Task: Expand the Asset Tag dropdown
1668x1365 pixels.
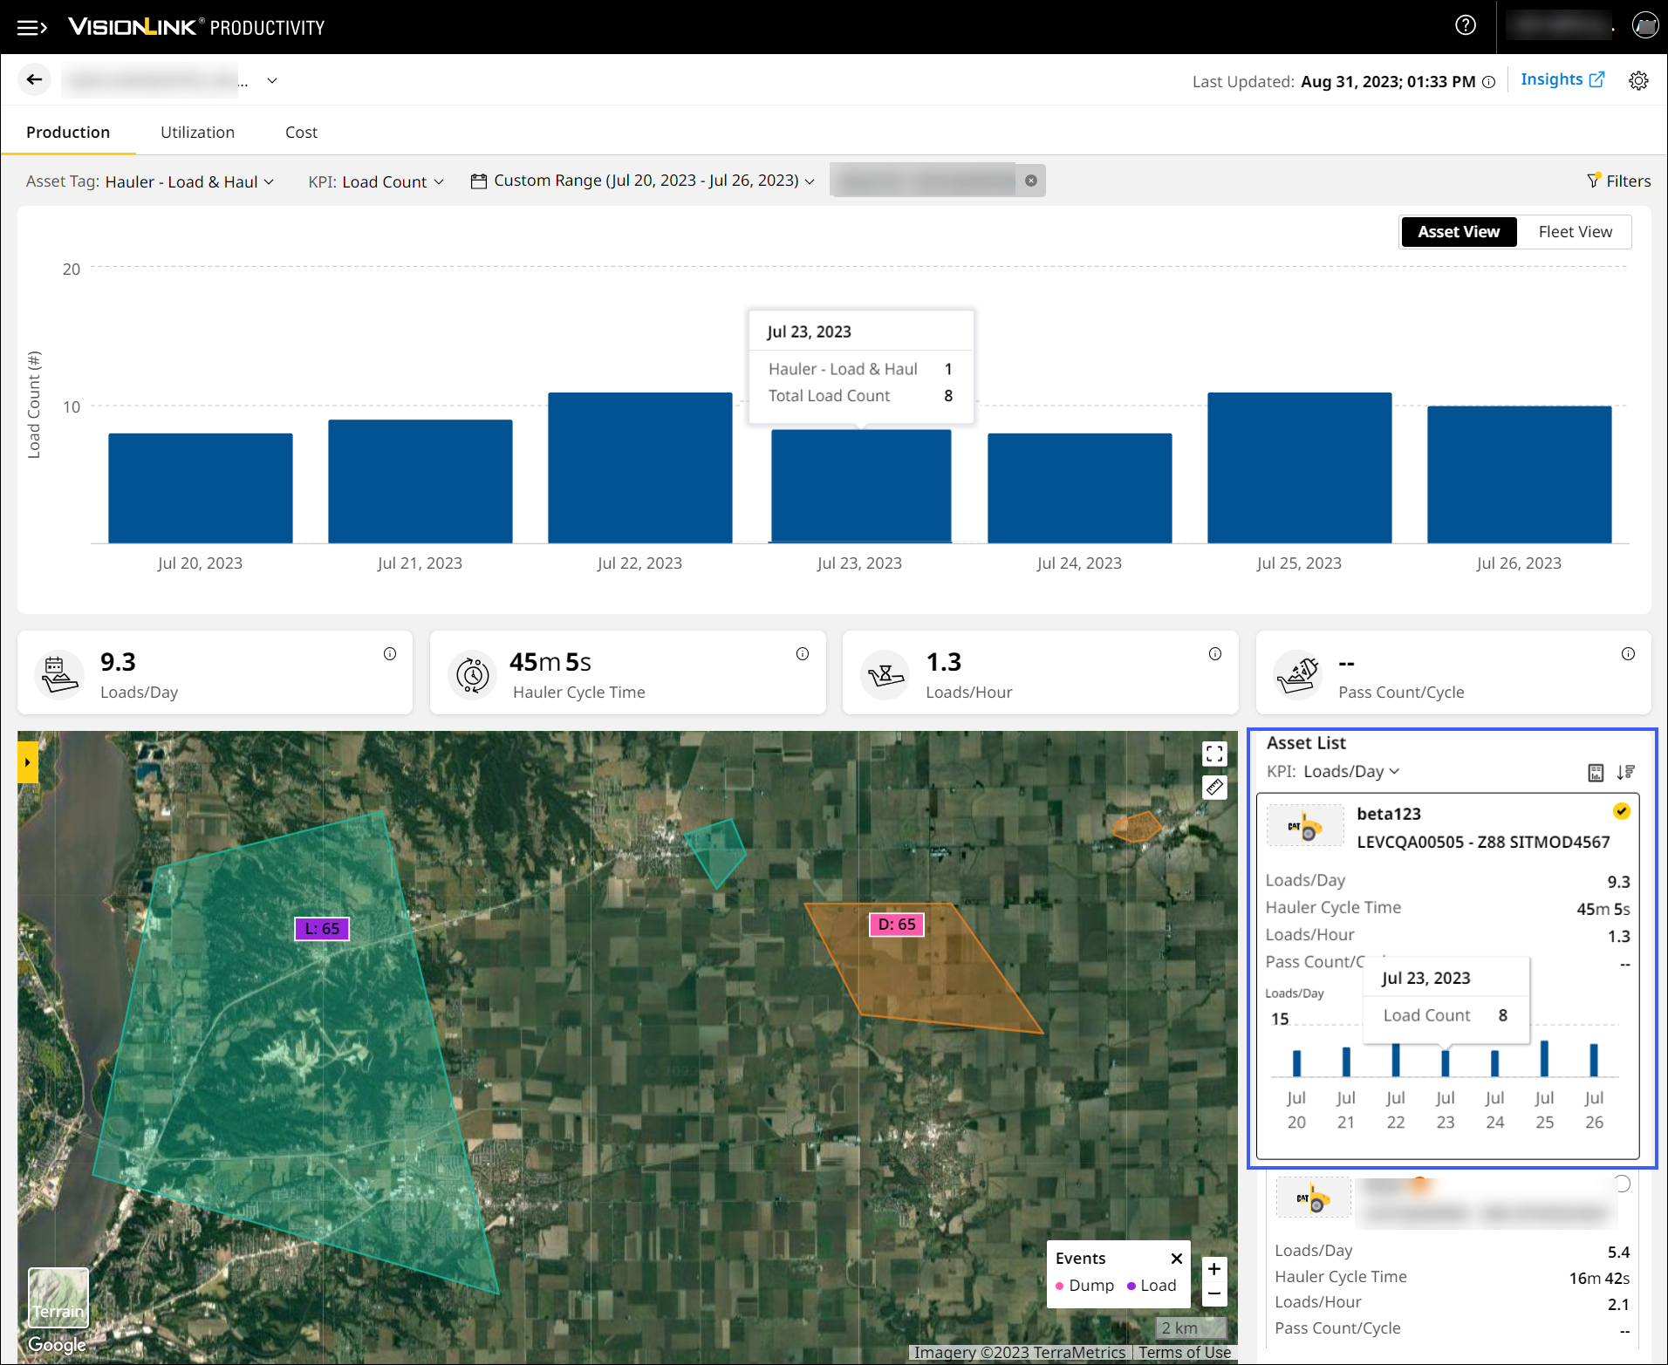Action: (x=189, y=181)
